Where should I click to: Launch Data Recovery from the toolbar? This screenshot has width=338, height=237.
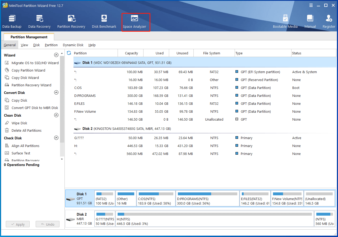click(x=39, y=22)
